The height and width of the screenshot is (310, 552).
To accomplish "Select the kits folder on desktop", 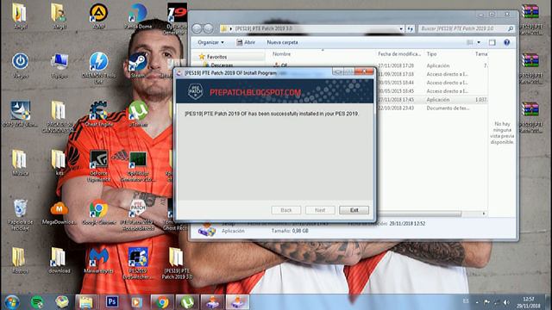I will pyautogui.click(x=59, y=163).
